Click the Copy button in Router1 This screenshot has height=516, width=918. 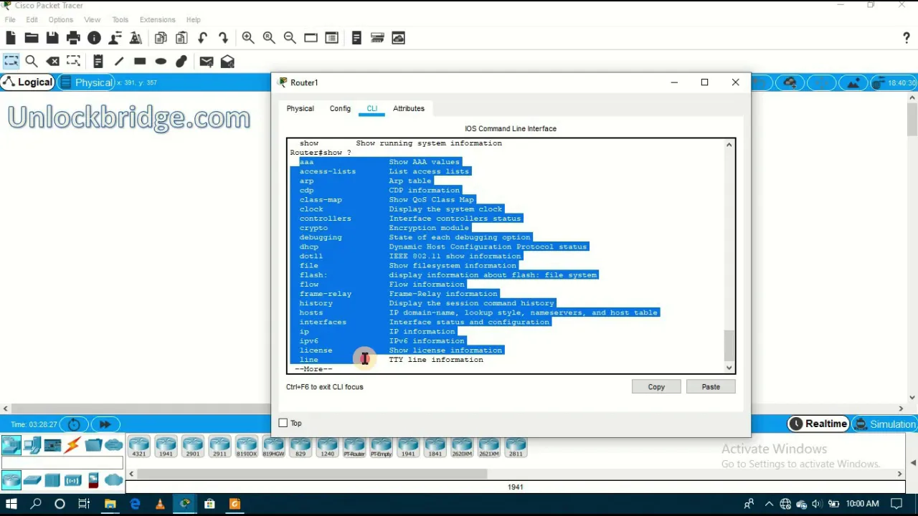[656, 387]
